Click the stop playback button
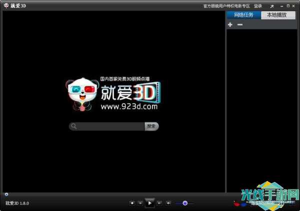The image size is (300, 211). [132, 203]
